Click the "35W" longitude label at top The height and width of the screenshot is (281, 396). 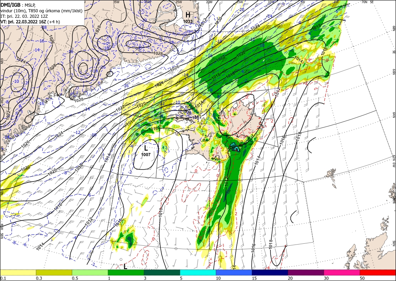116,2
